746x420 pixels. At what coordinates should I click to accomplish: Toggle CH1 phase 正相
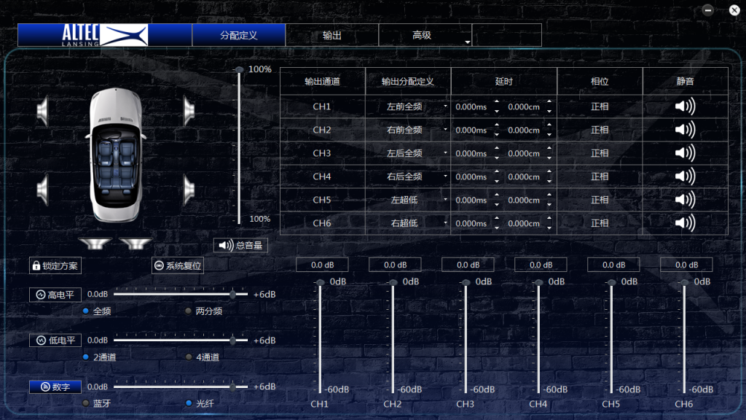click(x=600, y=106)
